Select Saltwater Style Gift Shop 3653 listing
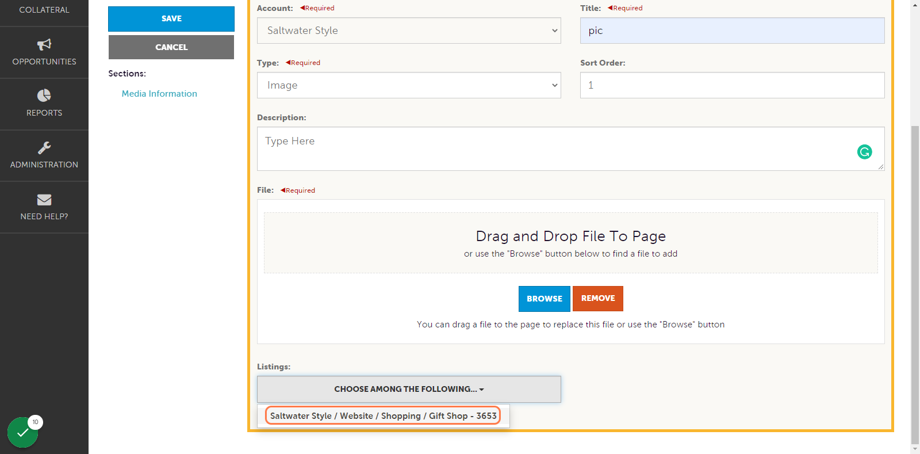This screenshot has height=454, width=920. (383, 415)
